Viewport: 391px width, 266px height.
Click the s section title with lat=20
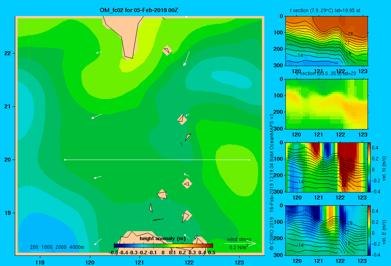(x=326, y=74)
